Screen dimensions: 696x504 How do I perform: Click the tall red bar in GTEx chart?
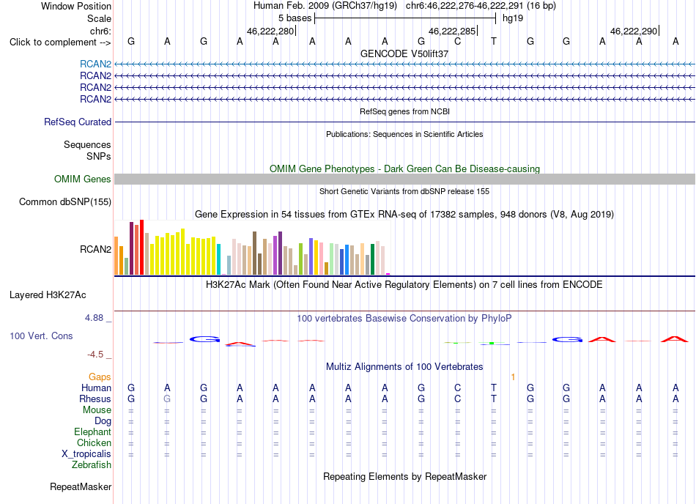click(x=141, y=247)
